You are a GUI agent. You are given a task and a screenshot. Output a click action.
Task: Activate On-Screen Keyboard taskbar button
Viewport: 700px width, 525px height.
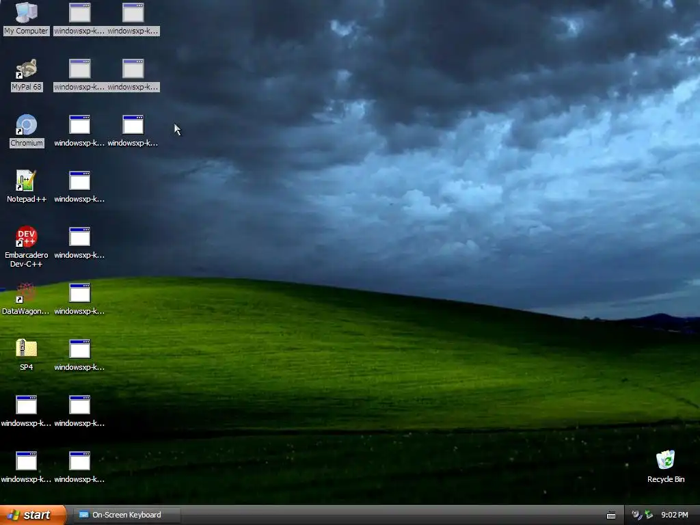click(x=126, y=515)
